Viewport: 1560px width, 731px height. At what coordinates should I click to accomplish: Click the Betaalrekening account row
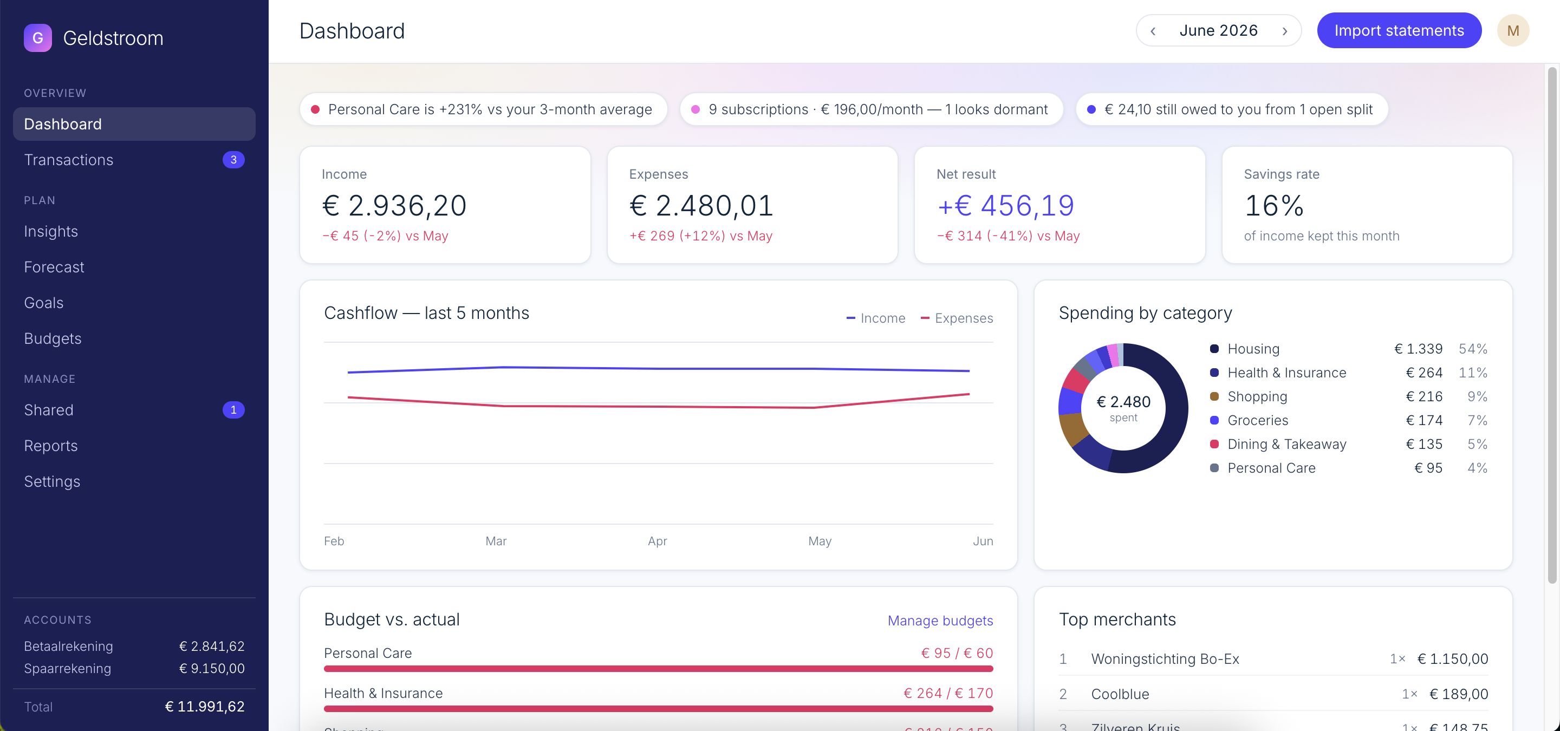tap(134, 647)
